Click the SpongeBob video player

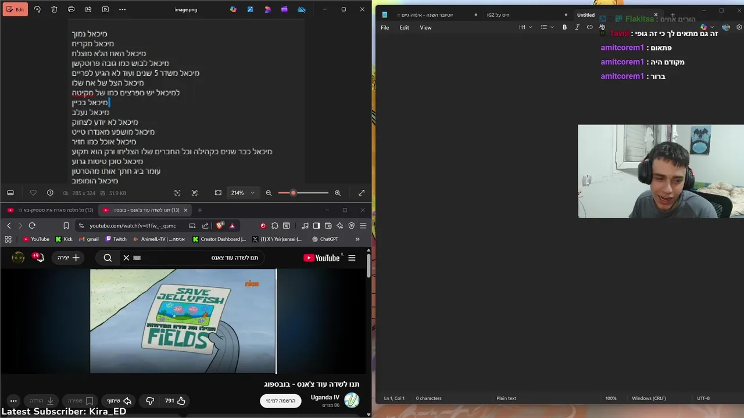(x=184, y=321)
